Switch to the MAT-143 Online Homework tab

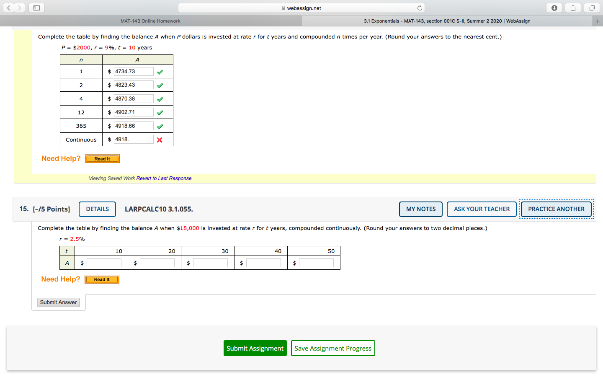tap(151, 21)
